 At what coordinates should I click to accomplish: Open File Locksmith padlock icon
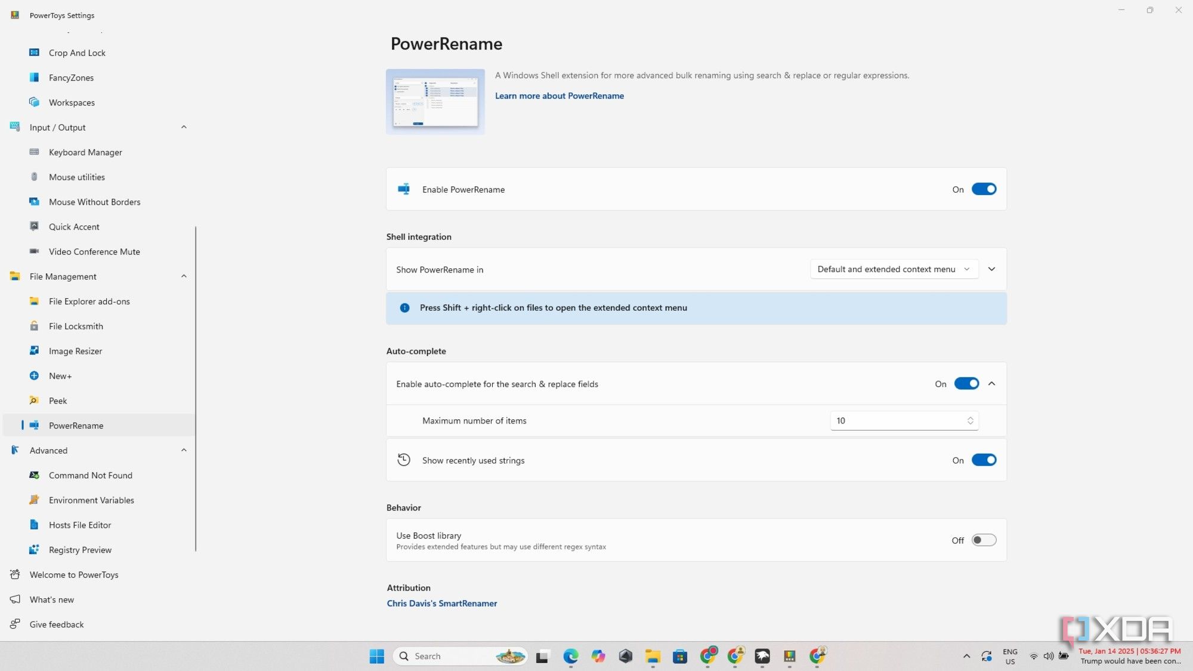pos(34,326)
